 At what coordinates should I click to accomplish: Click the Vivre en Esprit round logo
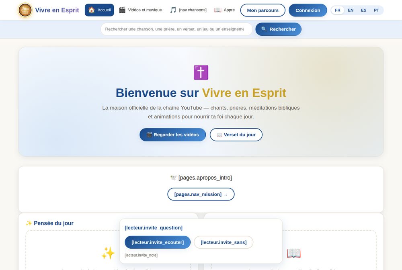coord(25,10)
